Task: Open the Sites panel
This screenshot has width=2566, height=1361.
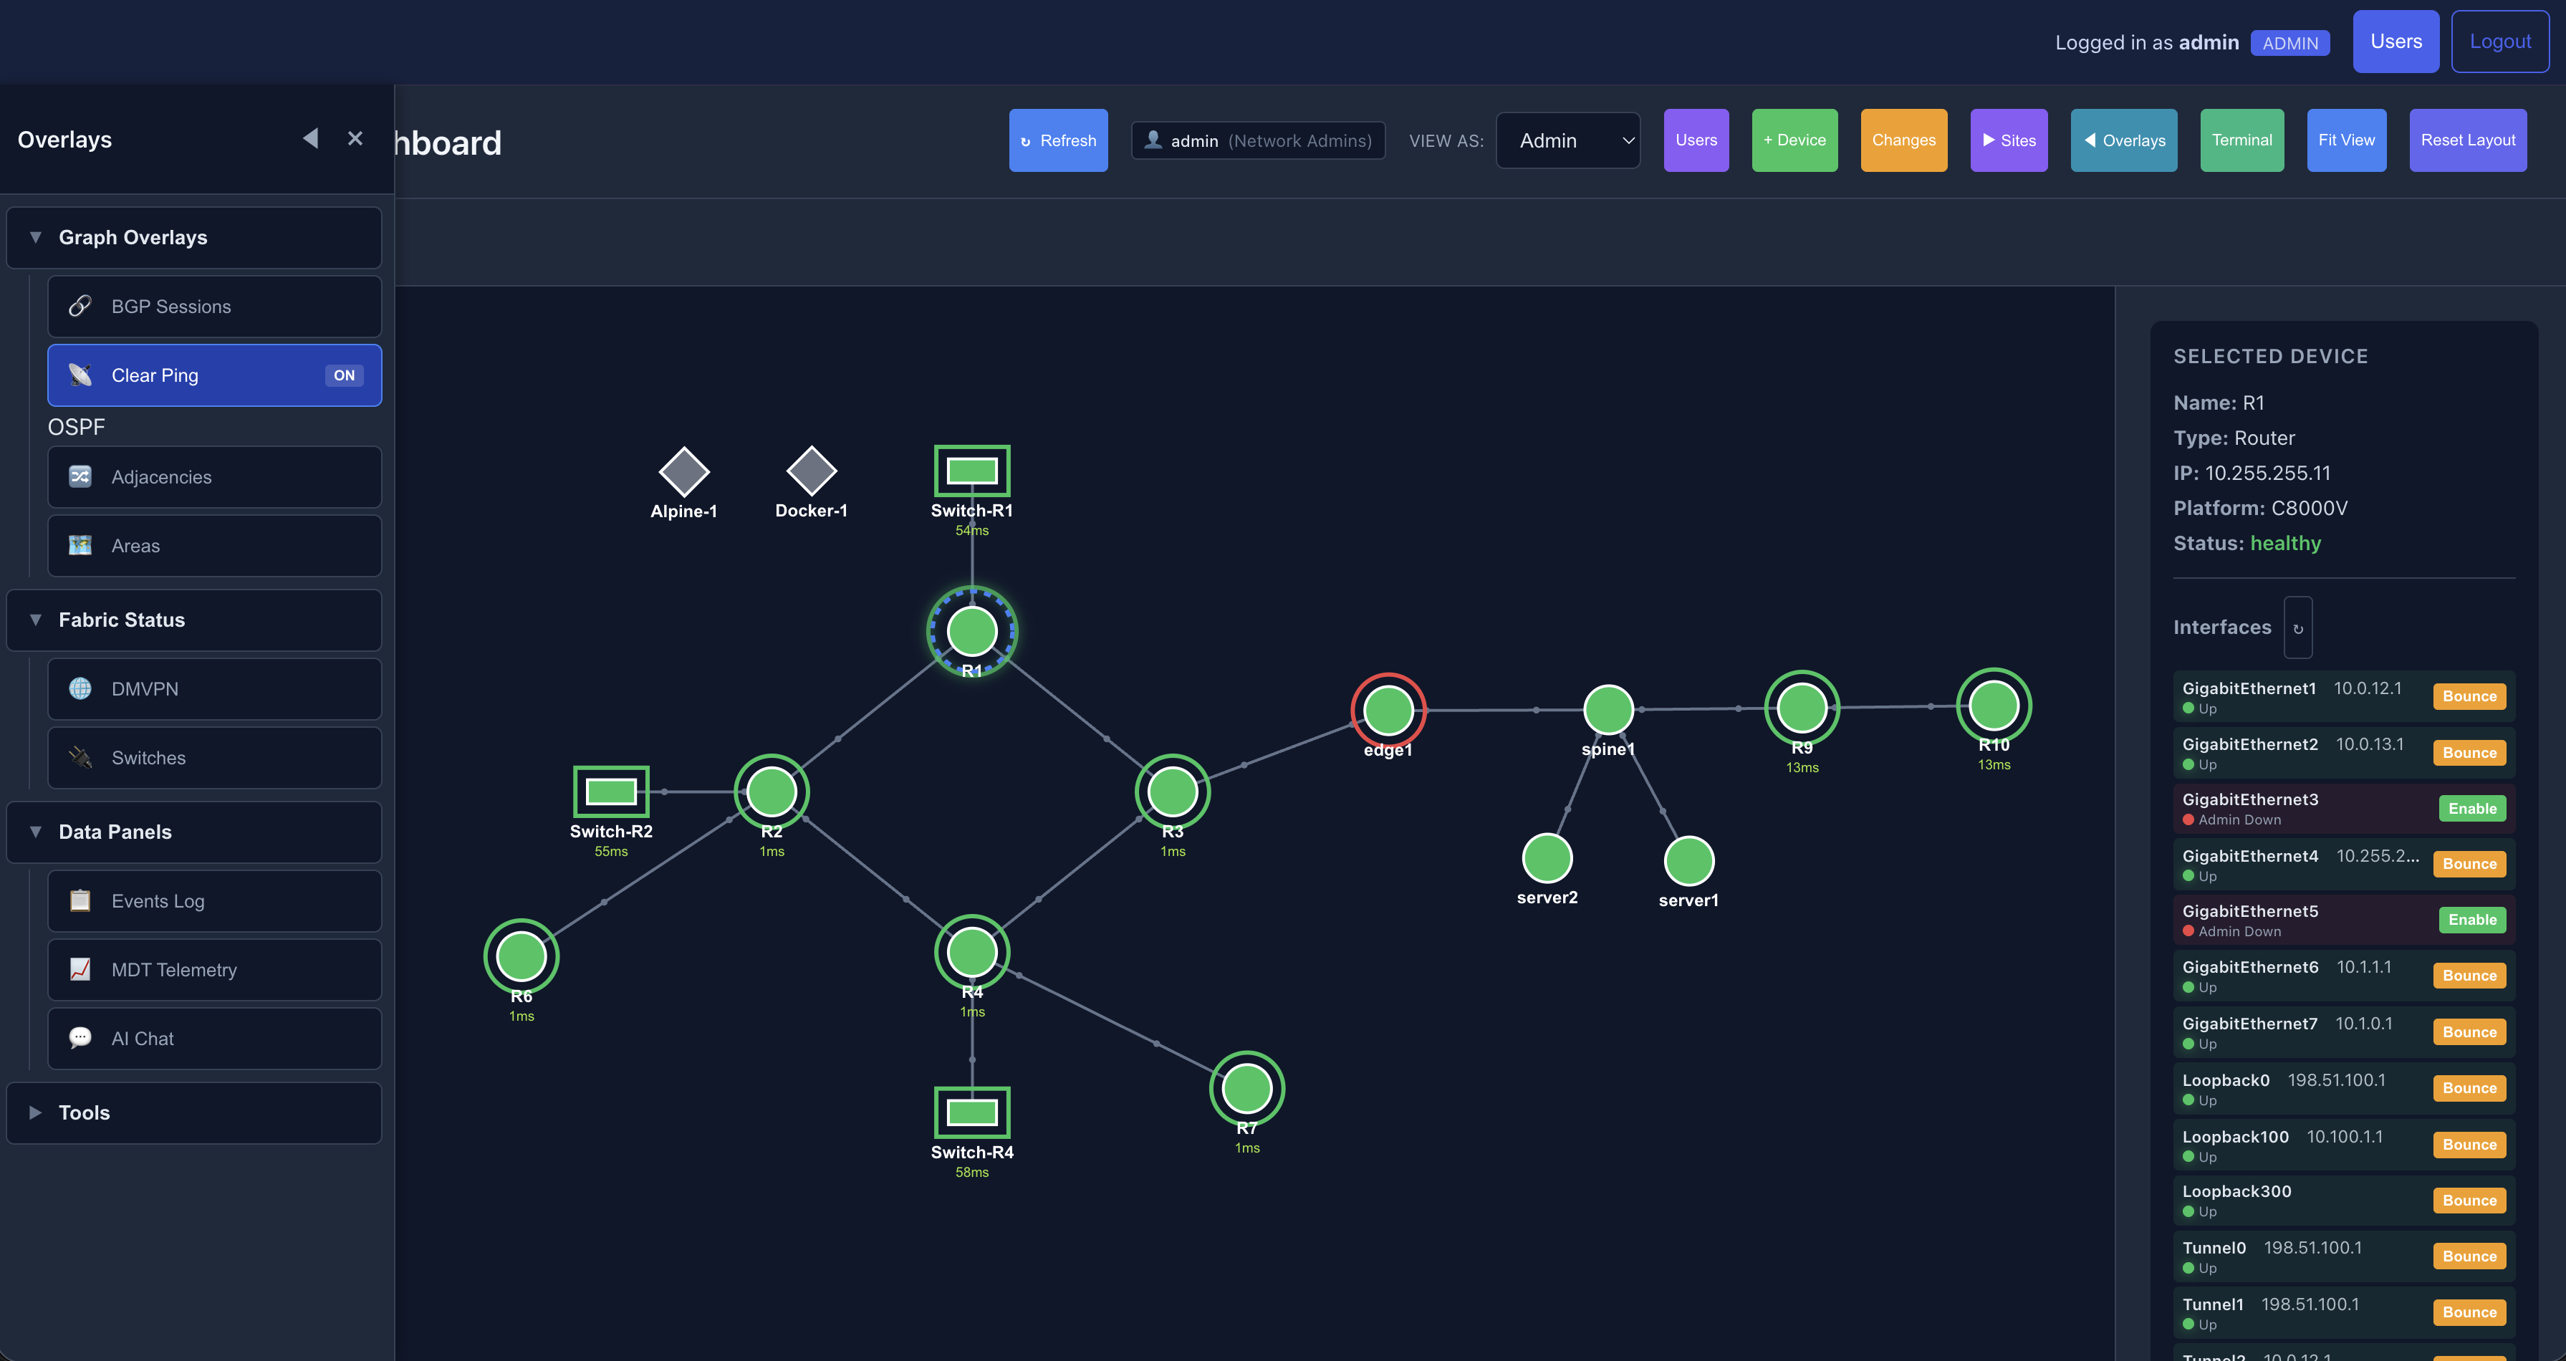Action: [x=2008, y=140]
